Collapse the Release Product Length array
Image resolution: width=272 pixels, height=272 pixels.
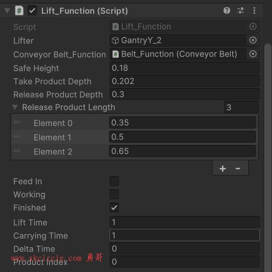click(15, 107)
